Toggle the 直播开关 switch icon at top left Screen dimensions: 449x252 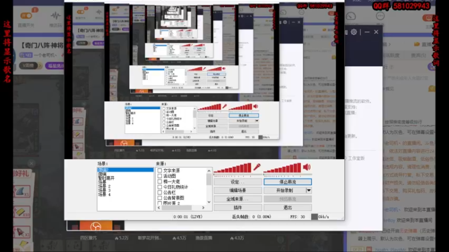(26, 16)
